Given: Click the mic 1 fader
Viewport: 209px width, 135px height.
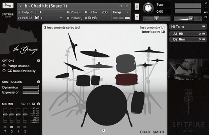Looking at the screenshot, I should (19, 115).
